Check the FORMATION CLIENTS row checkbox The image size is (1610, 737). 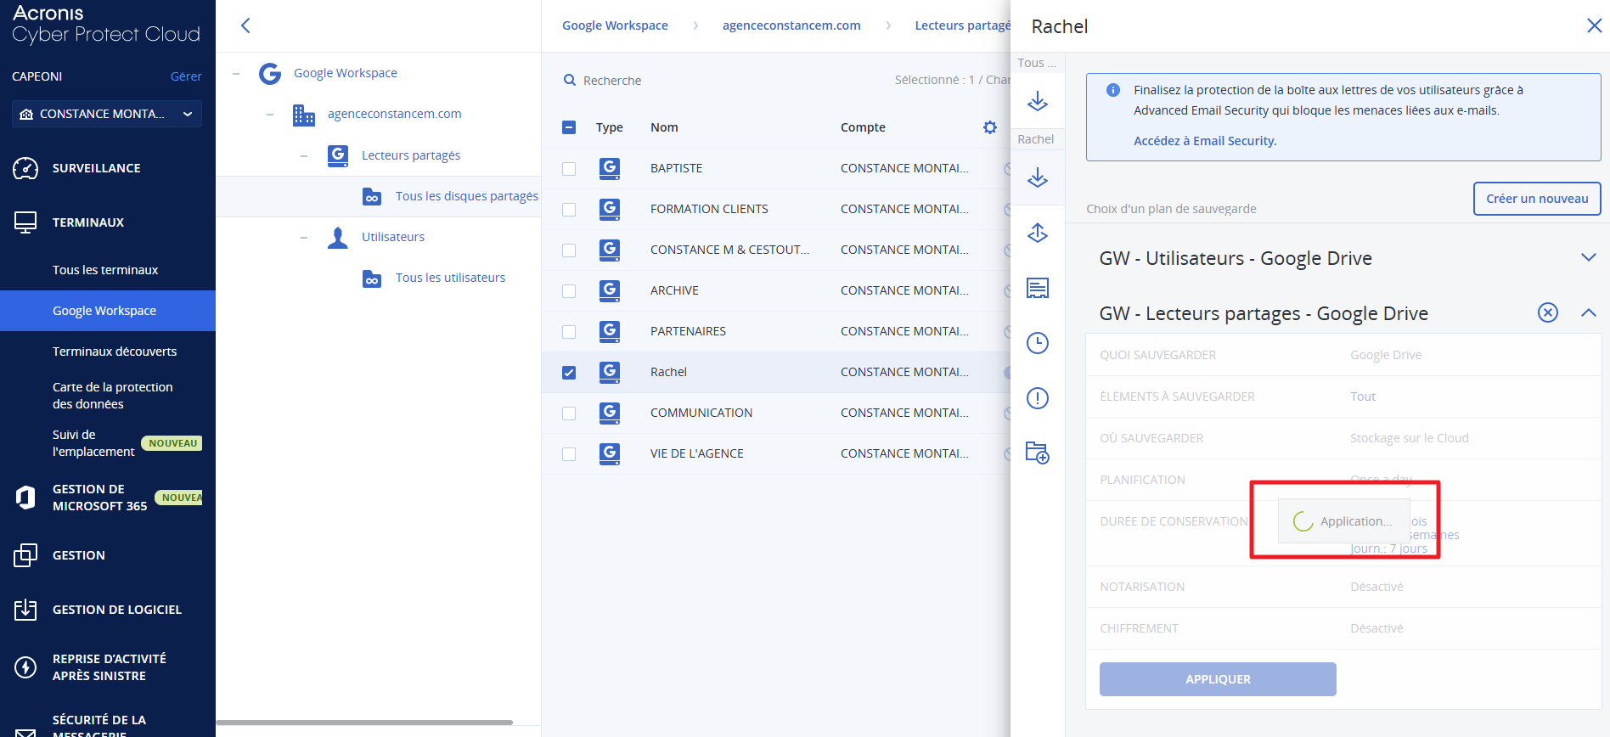[569, 210]
